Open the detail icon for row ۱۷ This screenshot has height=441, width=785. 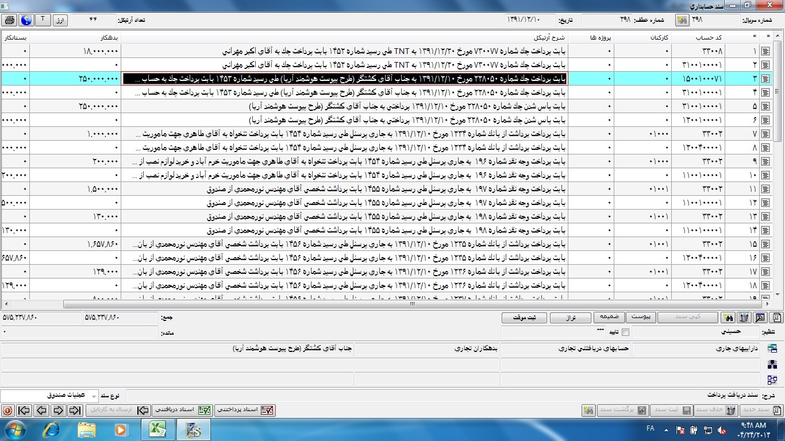click(765, 272)
